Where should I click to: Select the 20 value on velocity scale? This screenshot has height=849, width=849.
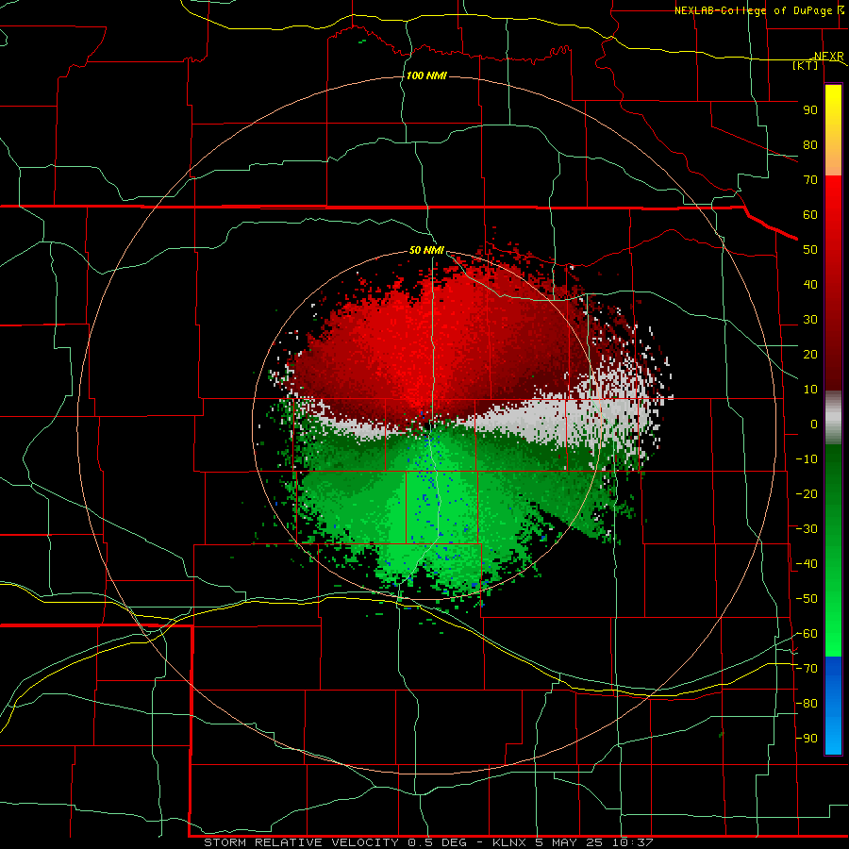point(810,355)
